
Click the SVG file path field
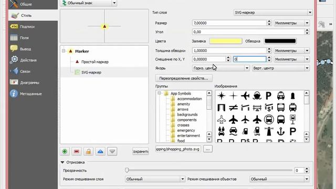coord(178,149)
